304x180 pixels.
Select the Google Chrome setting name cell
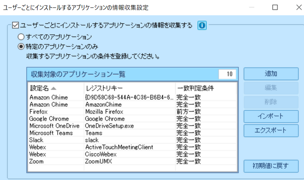tap(56, 119)
